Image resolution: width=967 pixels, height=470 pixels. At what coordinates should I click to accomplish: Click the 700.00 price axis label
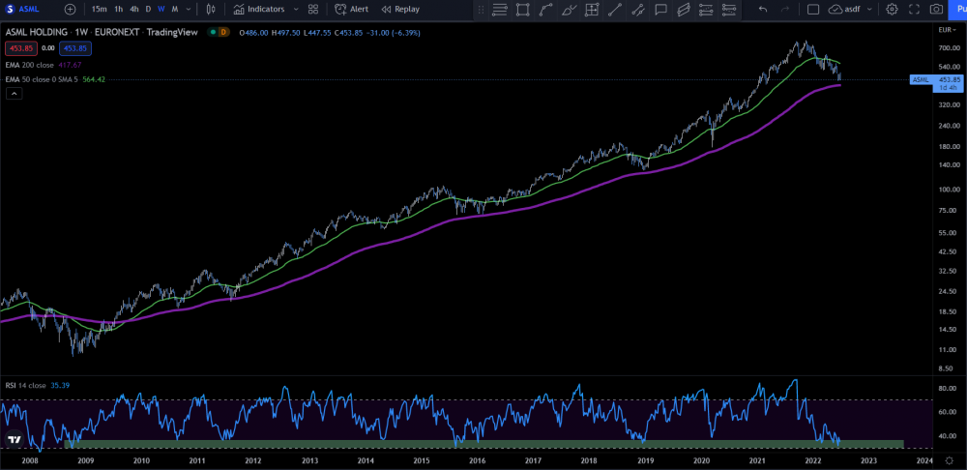click(x=950, y=48)
